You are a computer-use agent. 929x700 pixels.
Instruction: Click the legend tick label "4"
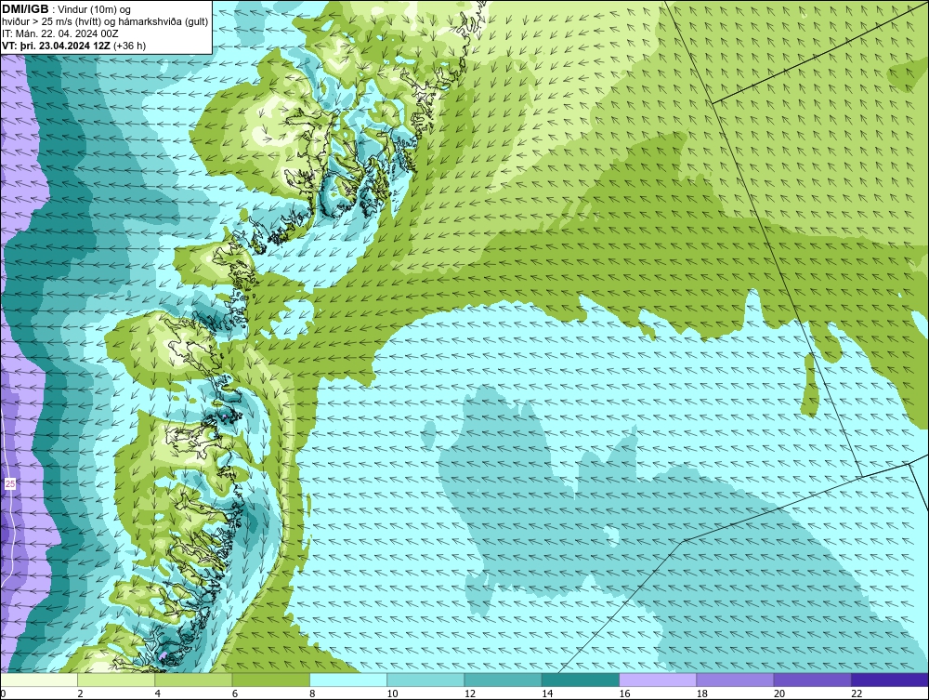click(158, 693)
